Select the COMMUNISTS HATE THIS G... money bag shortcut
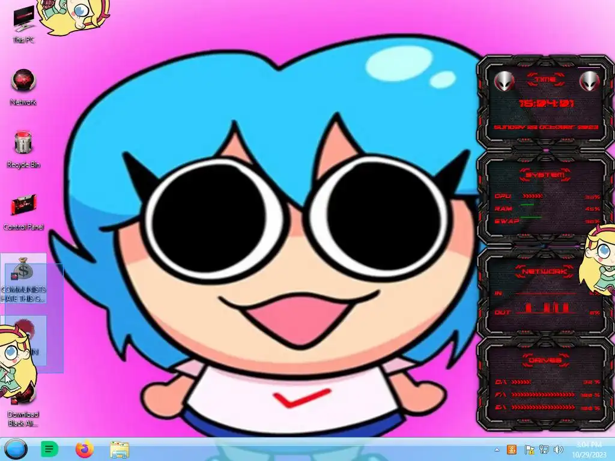This screenshot has width=615, height=461. (23, 279)
